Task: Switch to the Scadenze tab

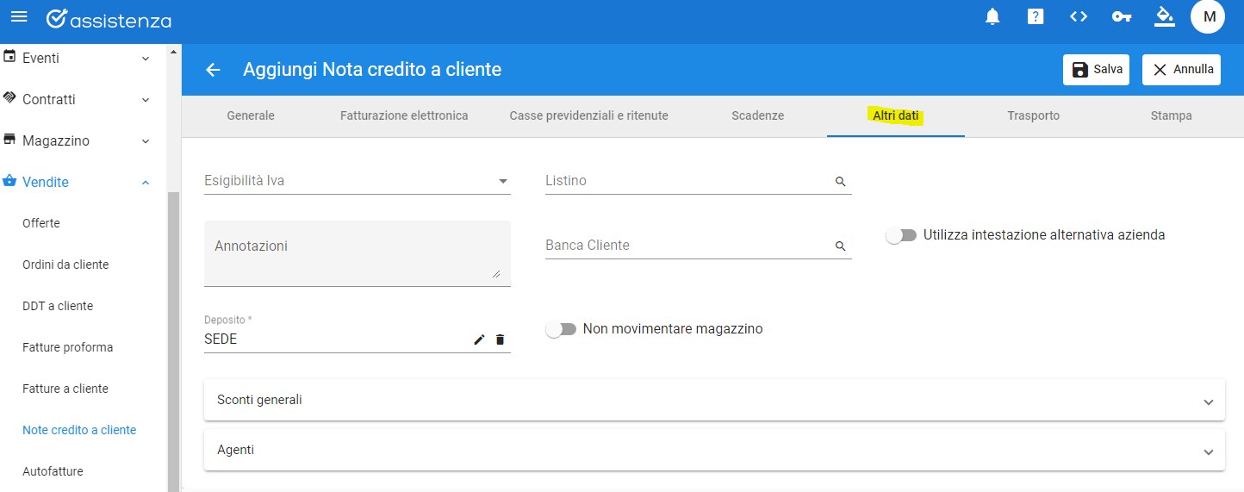Action: 758,115
